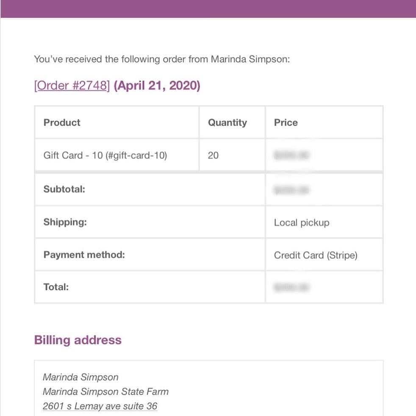This screenshot has width=416, height=416.
Task: Click the blurred total amount
Action: (x=291, y=287)
